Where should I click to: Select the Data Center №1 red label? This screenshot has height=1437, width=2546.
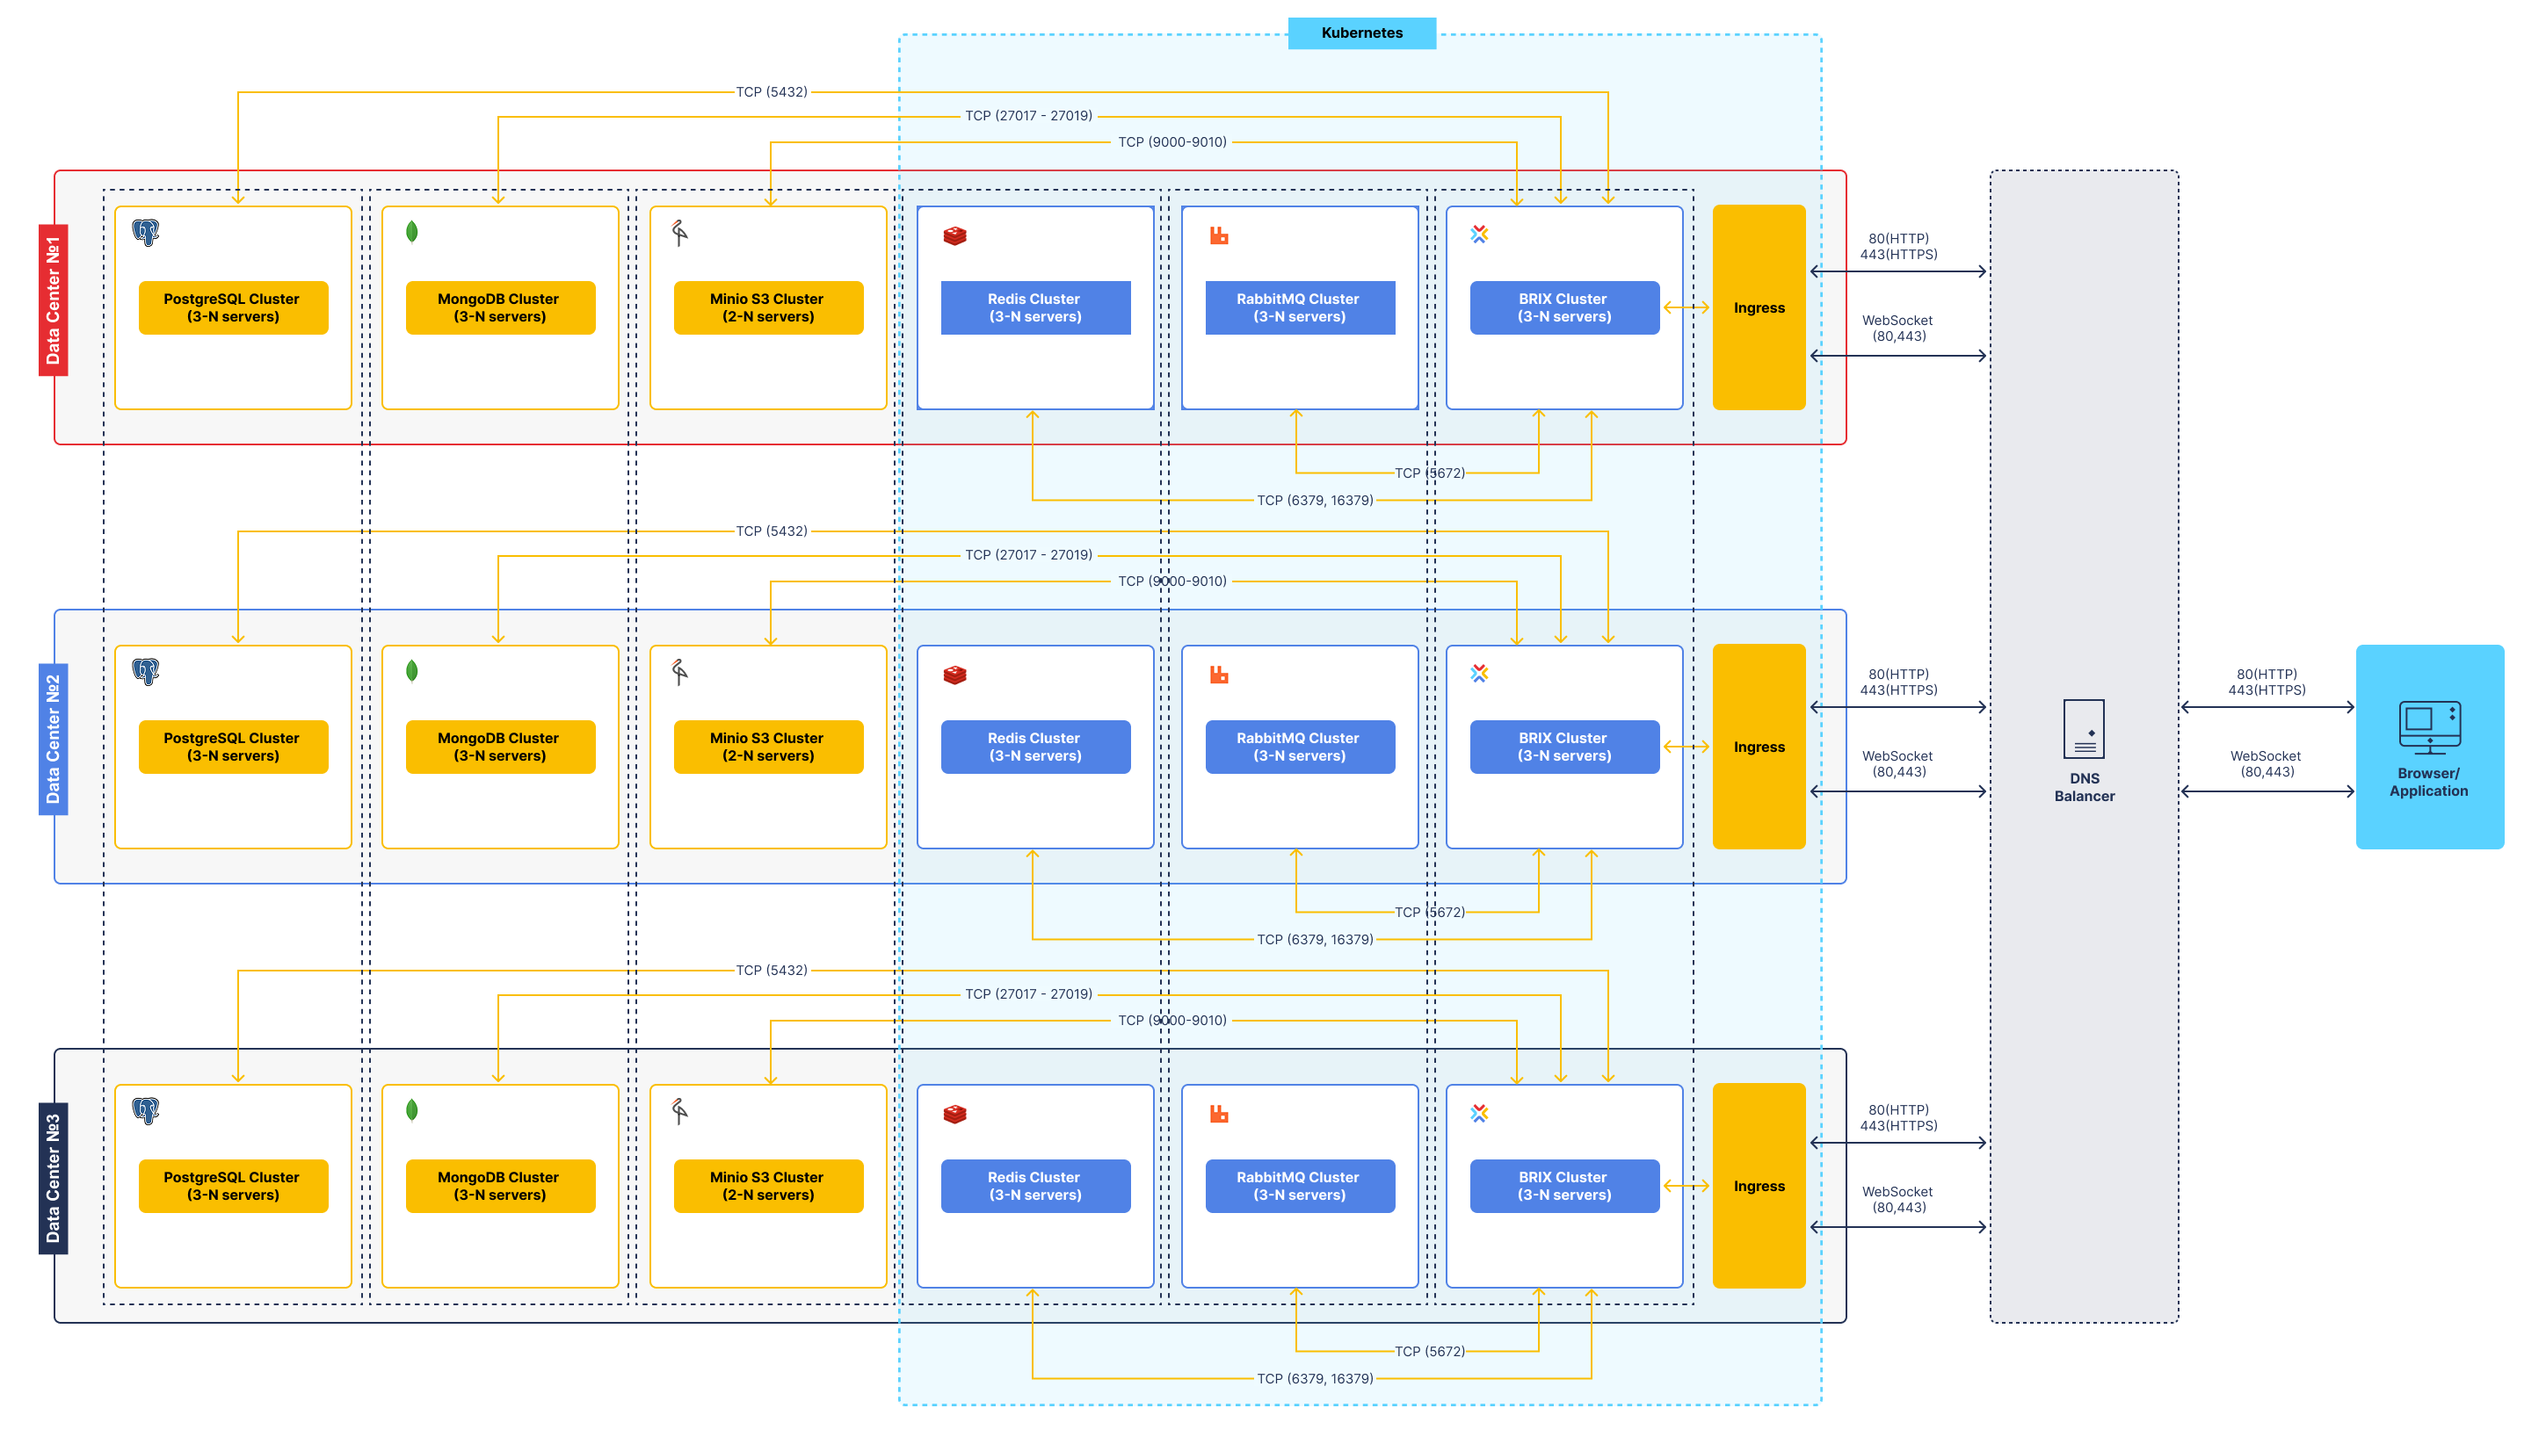pyautogui.click(x=54, y=300)
